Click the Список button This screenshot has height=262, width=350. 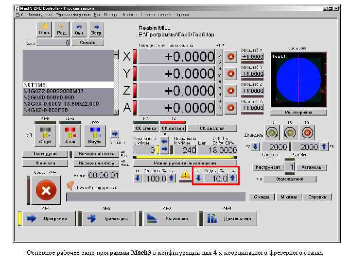click(x=87, y=42)
